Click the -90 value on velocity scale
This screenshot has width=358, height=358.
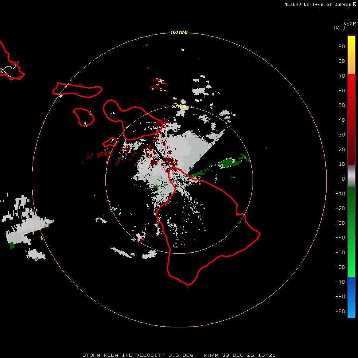[x=340, y=311]
